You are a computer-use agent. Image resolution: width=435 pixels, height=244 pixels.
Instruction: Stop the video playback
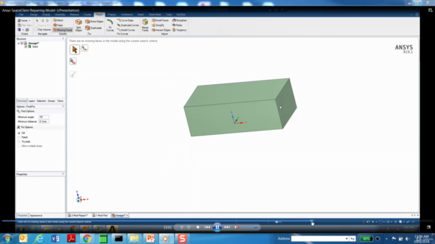[x=198, y=227]
